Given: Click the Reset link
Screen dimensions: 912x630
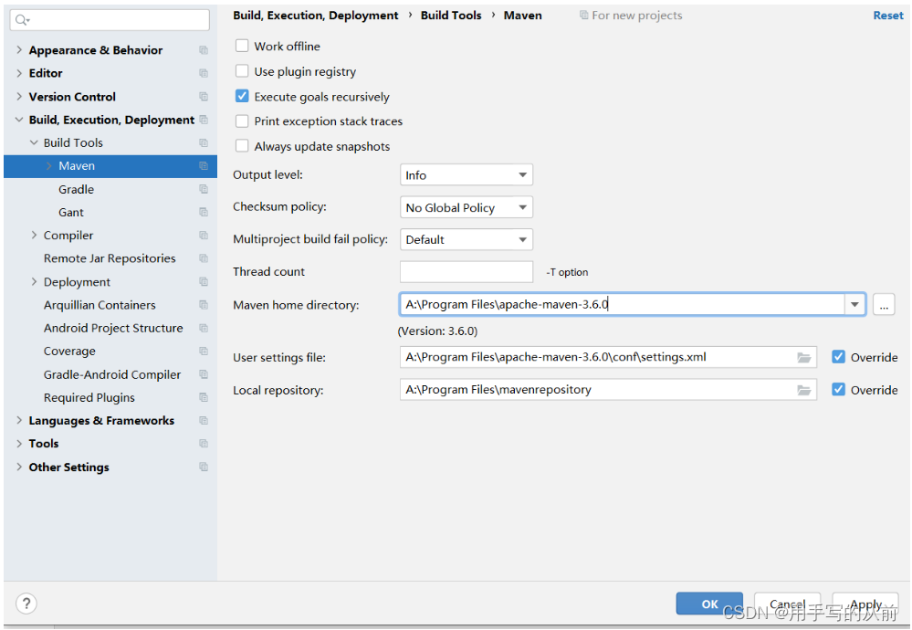Looking at the screenshot, I should 887,16.
